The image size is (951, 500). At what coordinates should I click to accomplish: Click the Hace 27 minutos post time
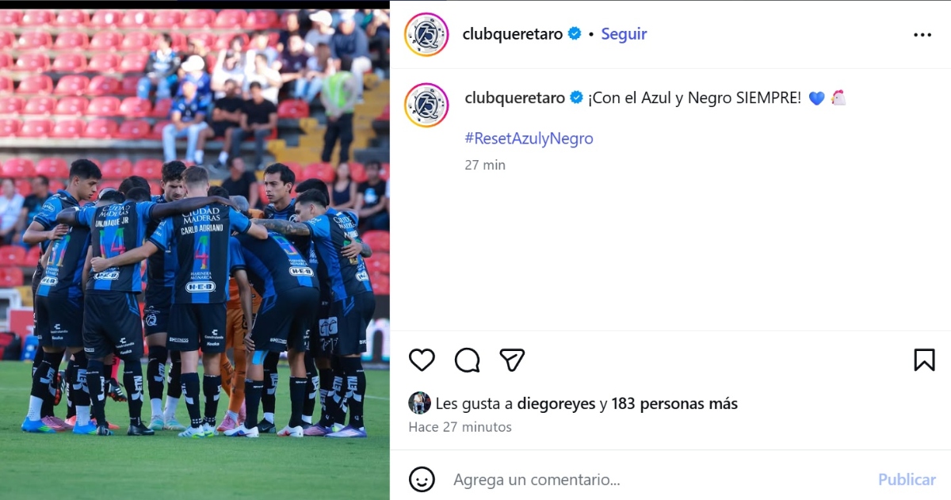460,427
